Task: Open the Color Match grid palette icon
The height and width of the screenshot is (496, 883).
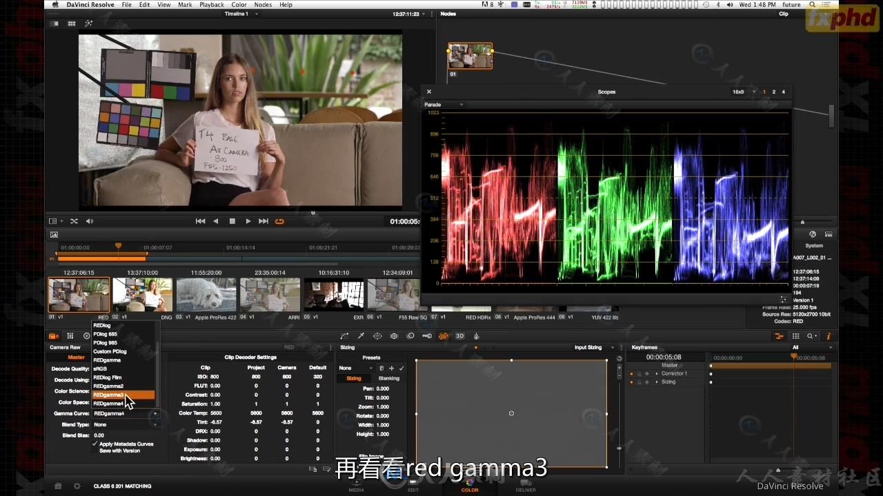Action: coord(70,336)
